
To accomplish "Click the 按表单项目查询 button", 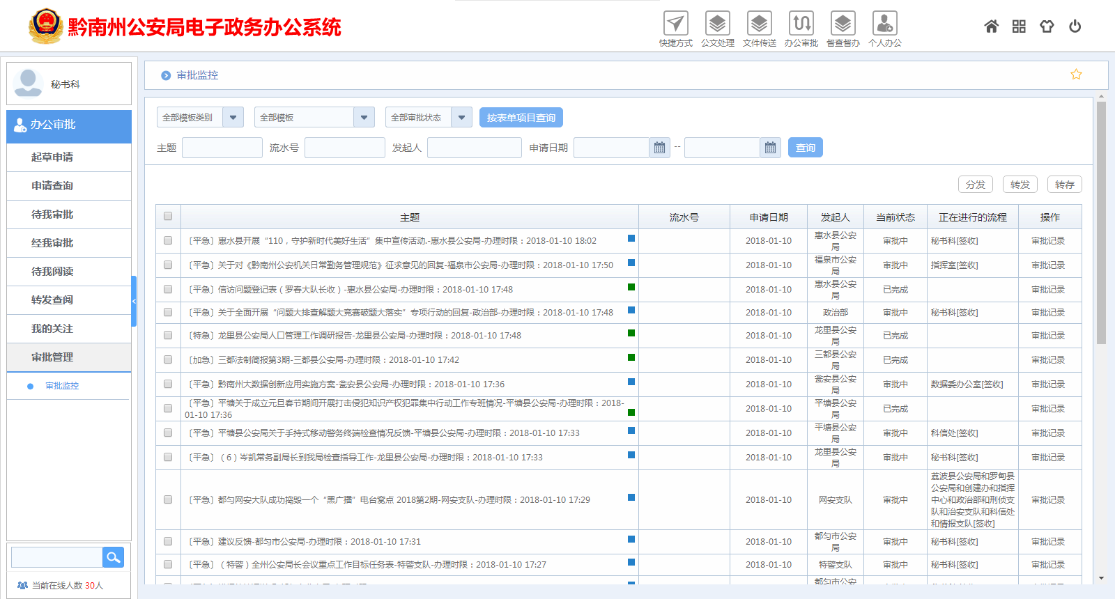I will (521, 117).
